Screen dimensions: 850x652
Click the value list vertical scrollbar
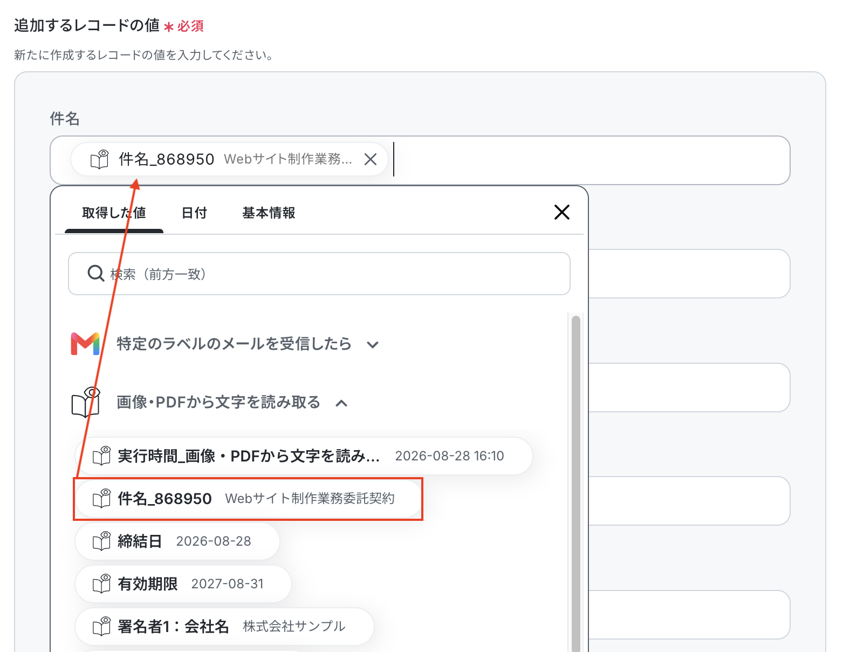[x=576, y=483]
